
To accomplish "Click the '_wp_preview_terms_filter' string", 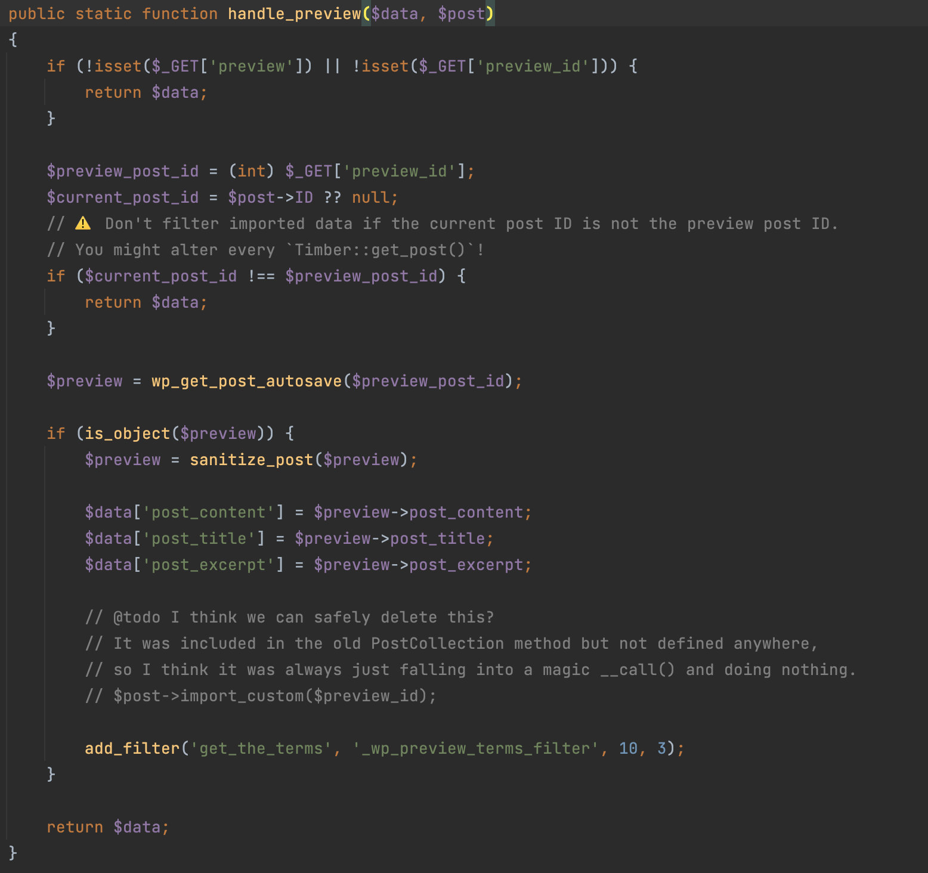I will [x=476, y=748].
